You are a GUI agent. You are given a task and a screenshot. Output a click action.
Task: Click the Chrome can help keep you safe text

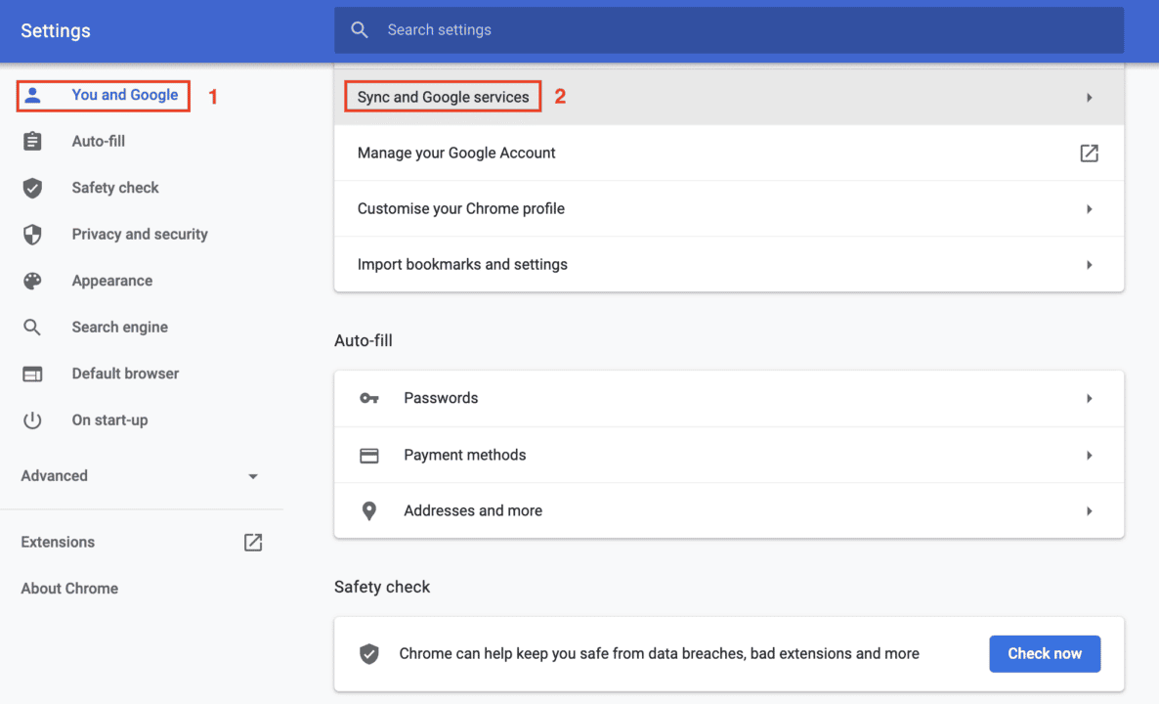click(x=660, y=654)
